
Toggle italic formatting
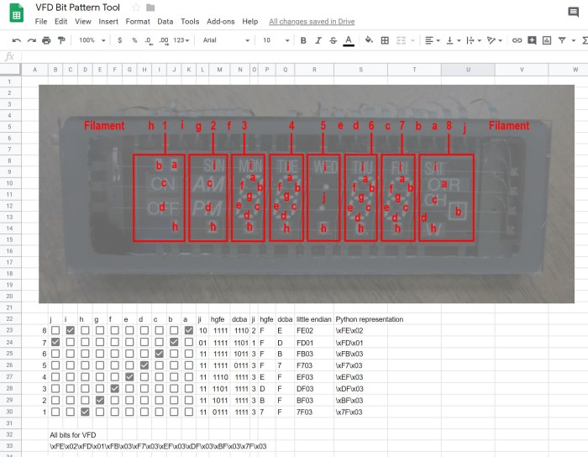point(318,40)
